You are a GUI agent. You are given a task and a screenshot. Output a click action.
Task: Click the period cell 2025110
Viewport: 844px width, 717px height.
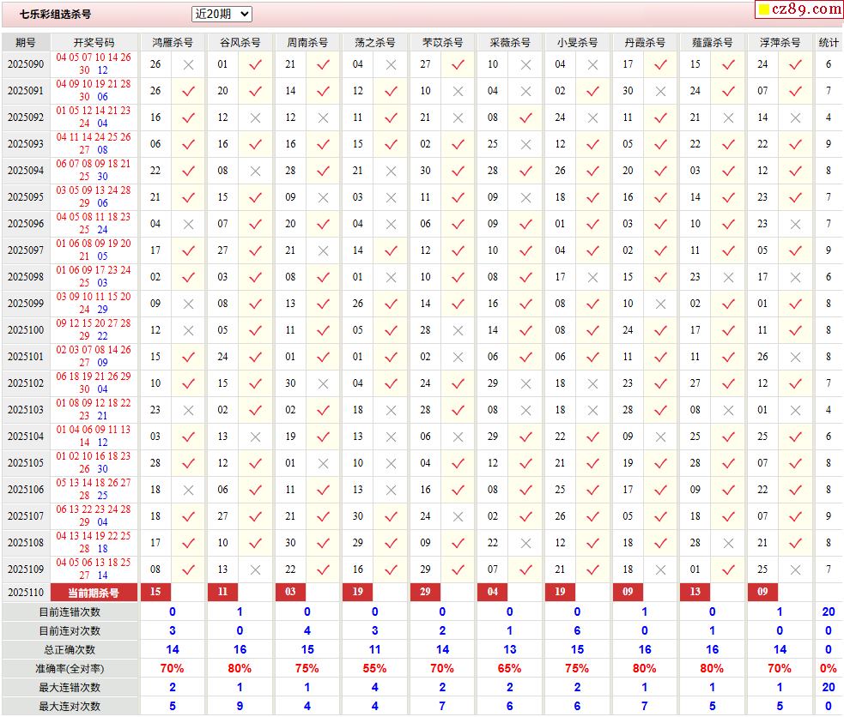[x=26, y=593]
